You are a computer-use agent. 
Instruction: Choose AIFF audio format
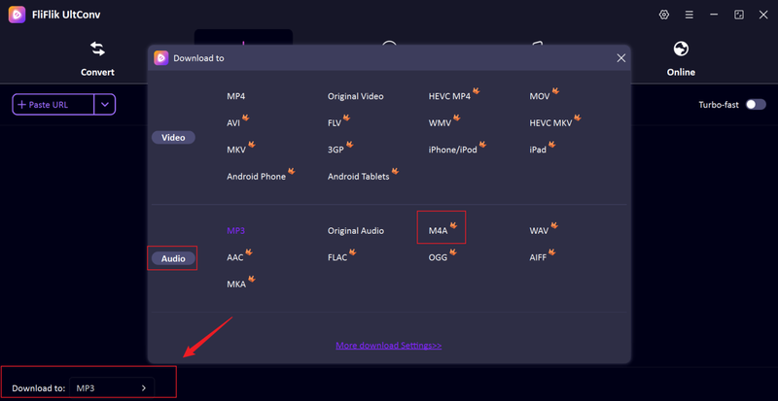(538, 257)
